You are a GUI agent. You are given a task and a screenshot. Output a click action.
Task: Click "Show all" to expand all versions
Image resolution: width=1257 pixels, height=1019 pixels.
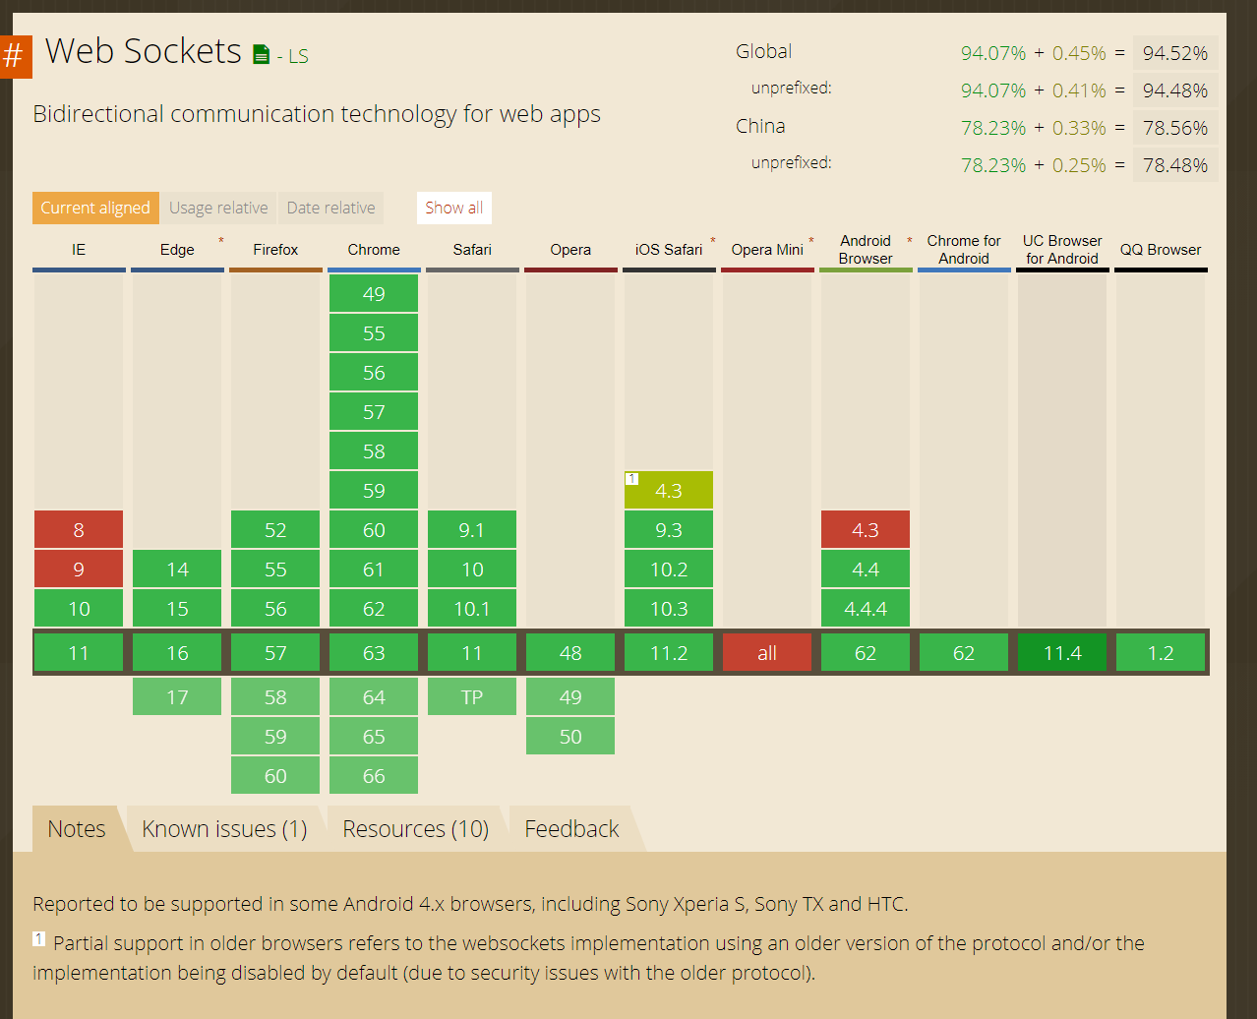pyautogui.click(x=453, y=208)
